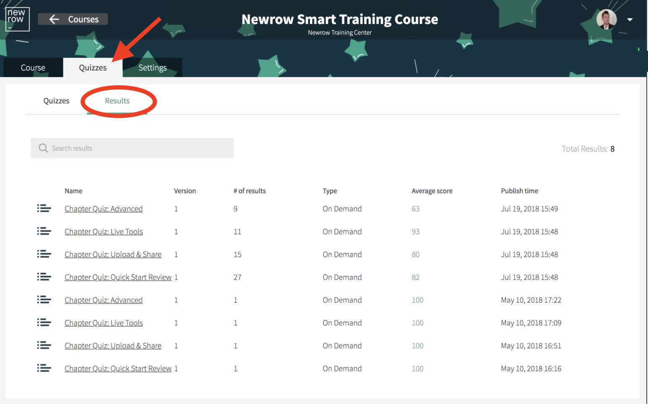This screenshot has width=648, height=404.
Task: Click the publish time May 10, 2018 16:16
Action: [x=531, y=368]
